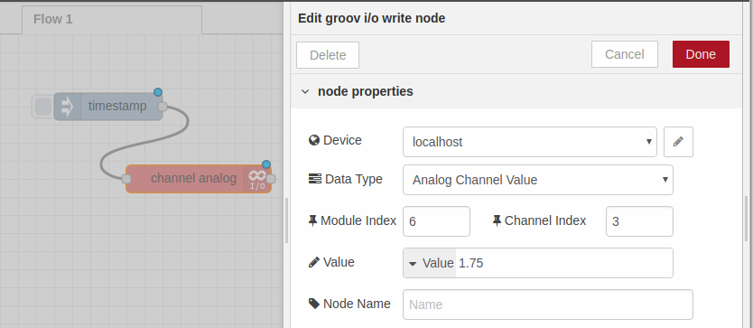The height and width of the screenshot is (328, 753).
Task: Open the Data Type dropdown
Action: click(538, 180)
